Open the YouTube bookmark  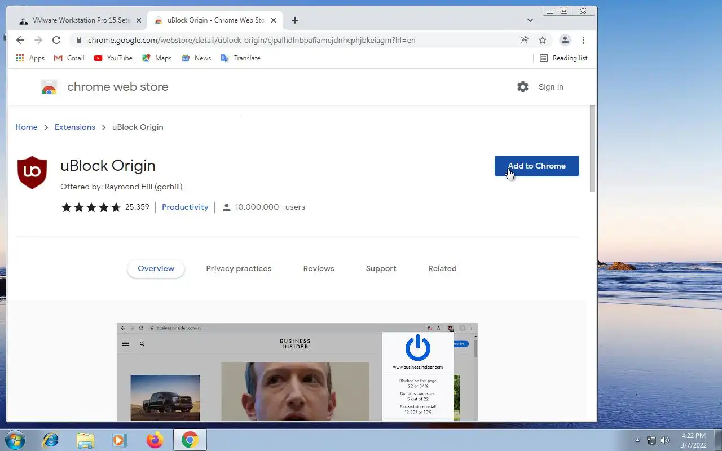[x=113, y=58]
